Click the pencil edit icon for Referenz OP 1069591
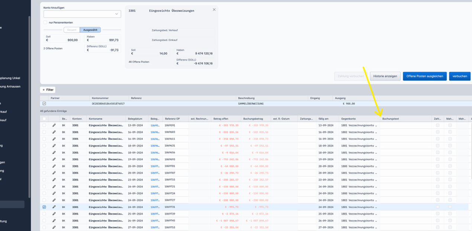 click(54, 125)
